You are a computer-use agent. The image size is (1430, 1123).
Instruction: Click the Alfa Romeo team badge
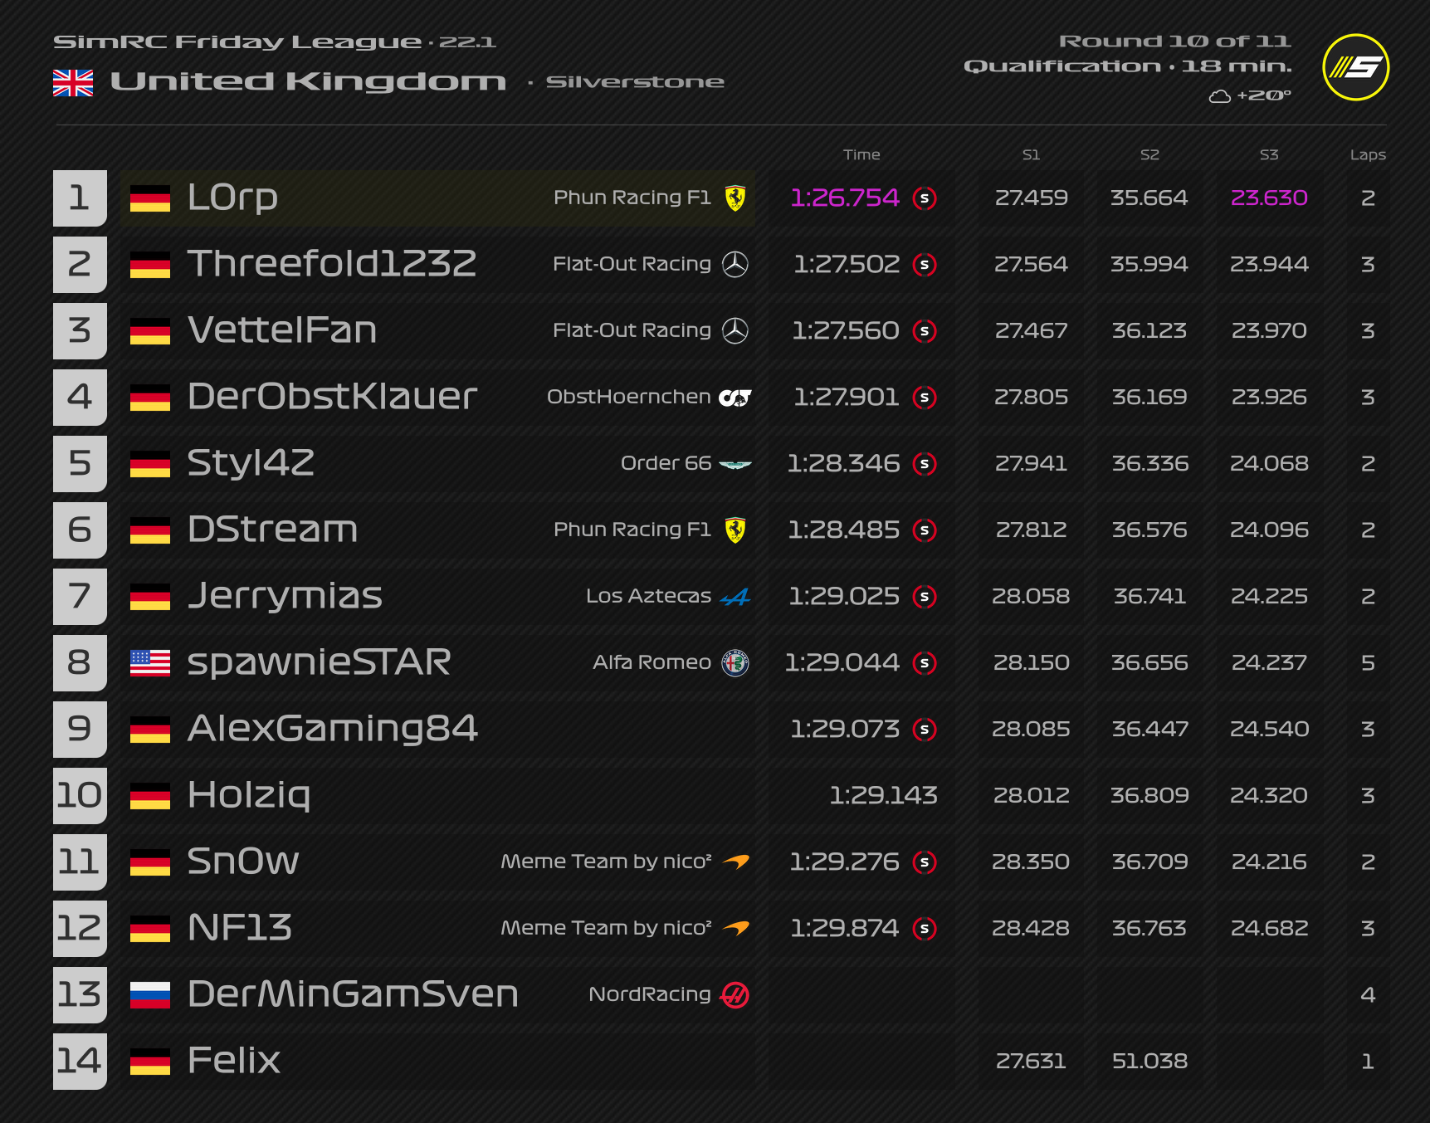735,663
